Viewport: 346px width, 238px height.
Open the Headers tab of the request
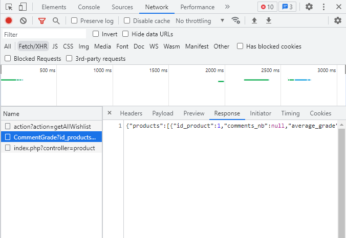click(x=131, y=113)
